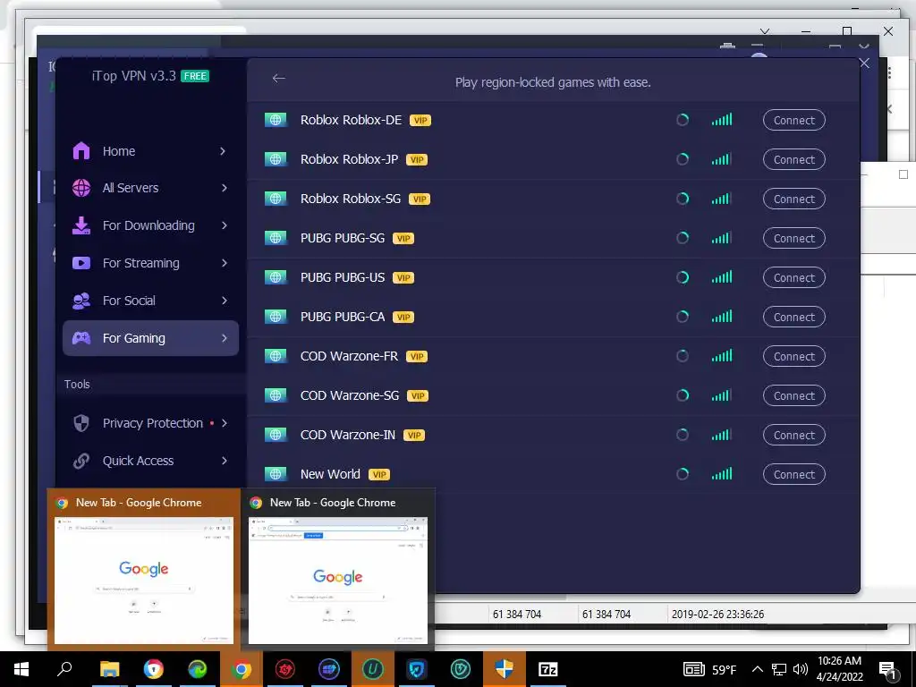Click signal bars icon for Roblox Roblox-SG
This screenshot has height=687, width=916.
722,199
